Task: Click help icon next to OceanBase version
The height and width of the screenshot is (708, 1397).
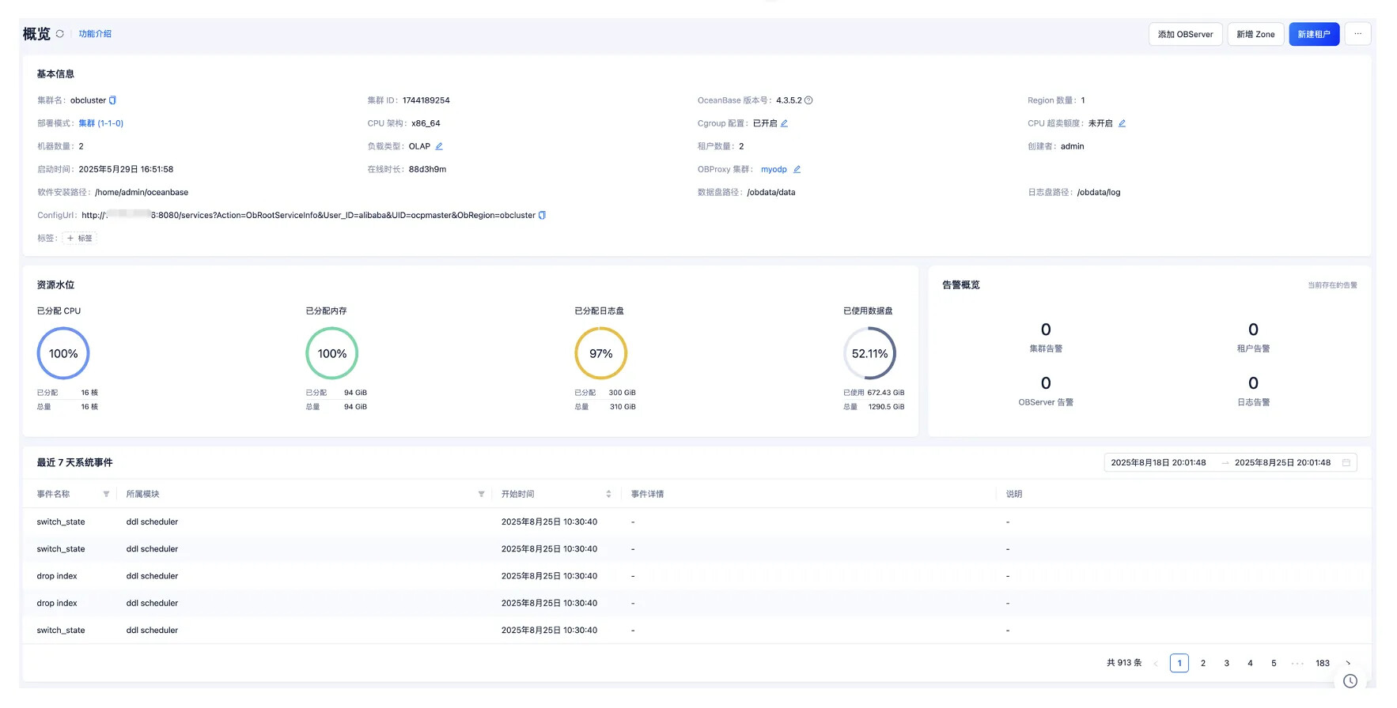Action: [808, 100]
